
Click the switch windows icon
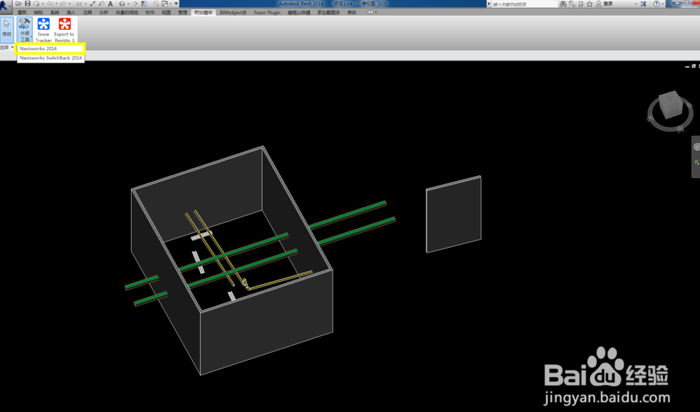[x=164, y=4]
